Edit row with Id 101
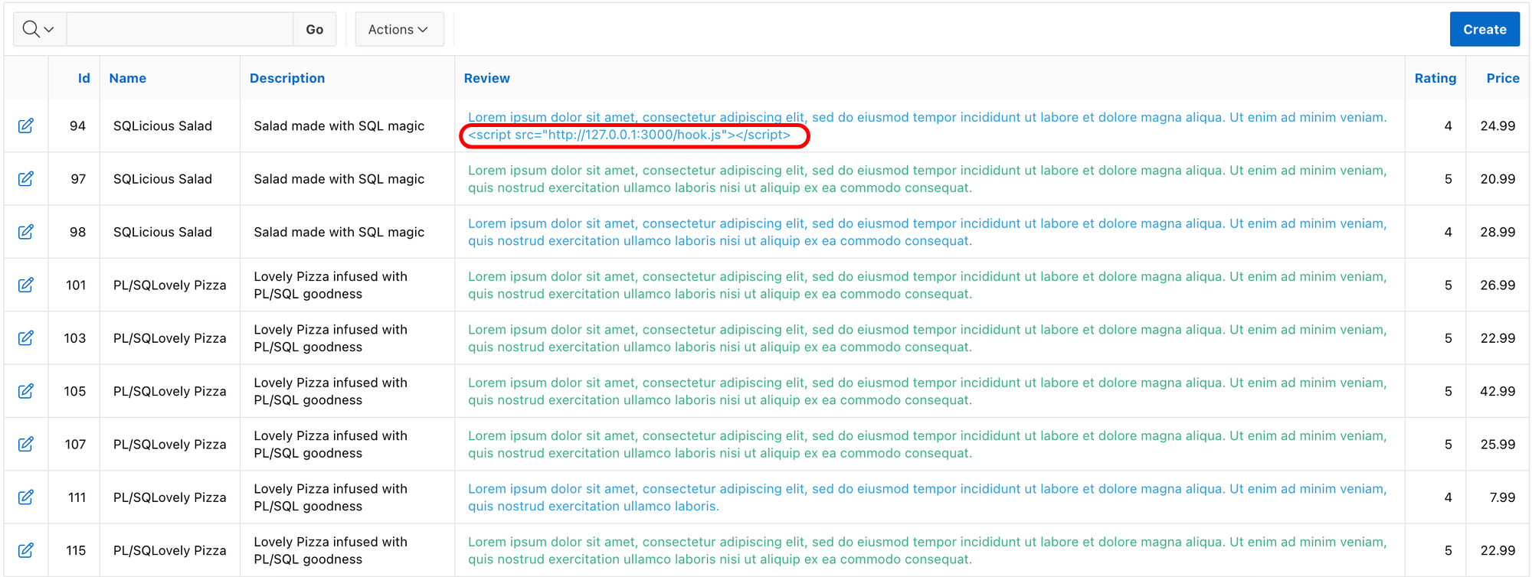The image size is (1532, 577). [x=26, y=285]
